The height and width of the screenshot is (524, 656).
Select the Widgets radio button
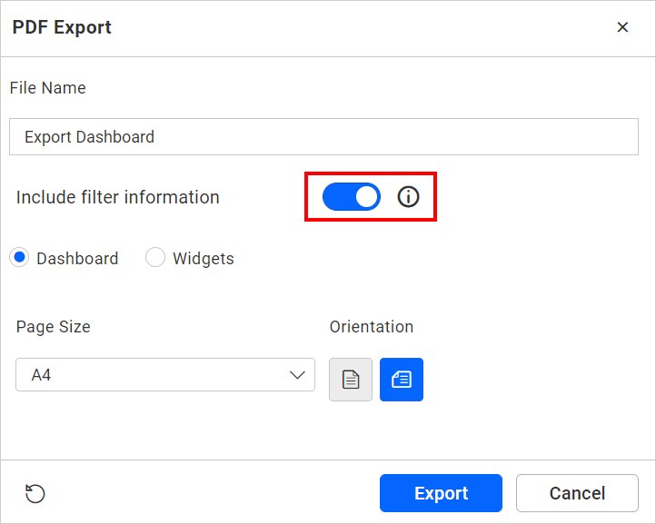[155, 258]
